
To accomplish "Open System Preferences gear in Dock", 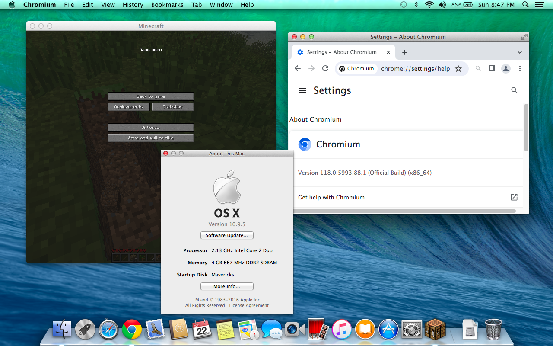I will pyautogui.click(x=412, y=330).
